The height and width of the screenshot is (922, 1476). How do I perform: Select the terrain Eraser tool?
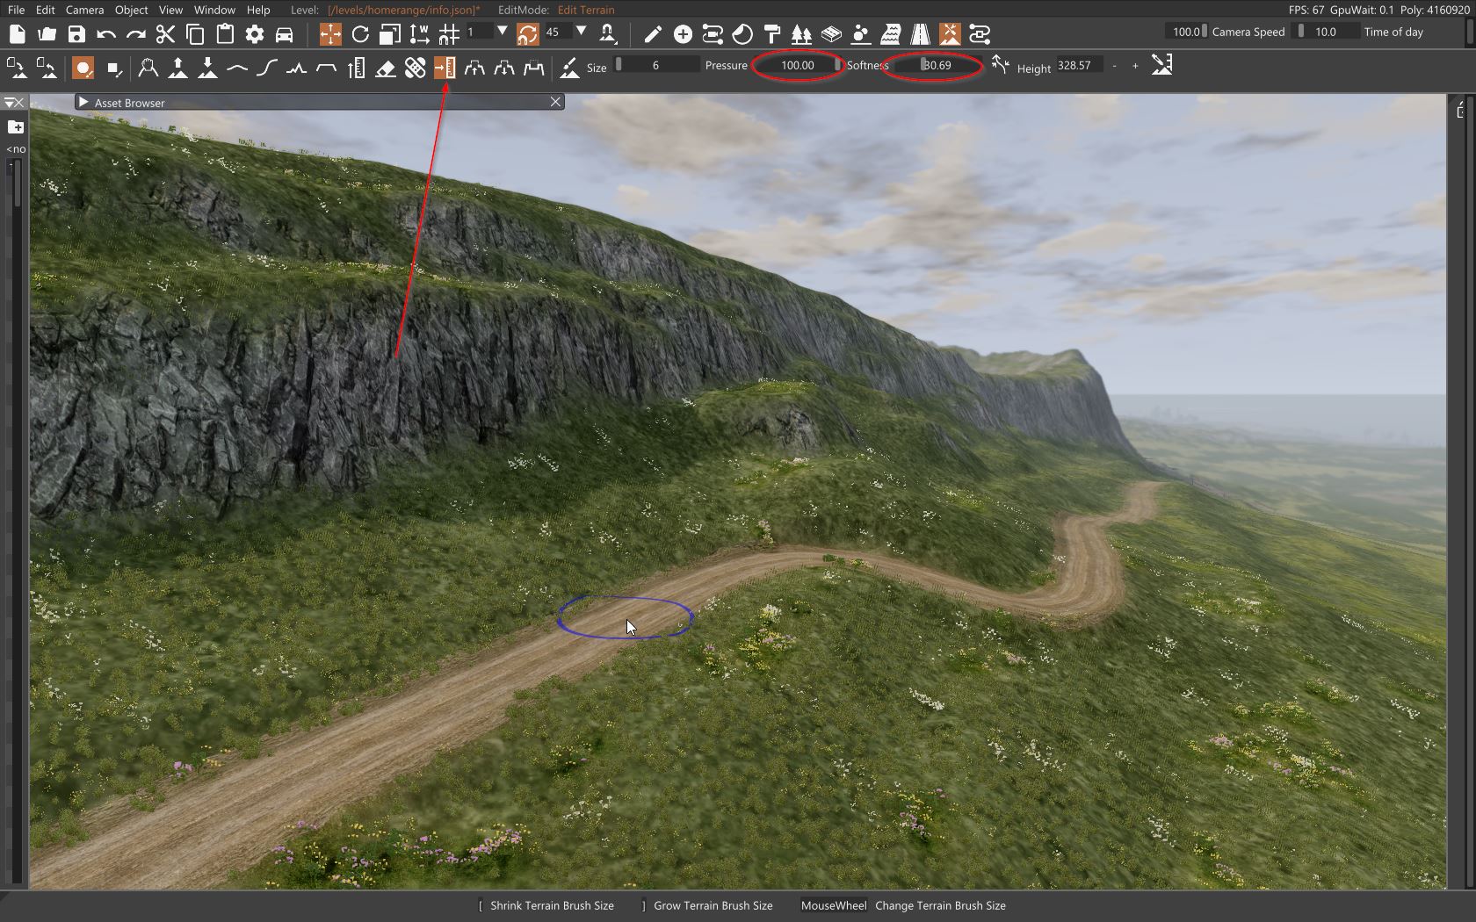point(385,68)
